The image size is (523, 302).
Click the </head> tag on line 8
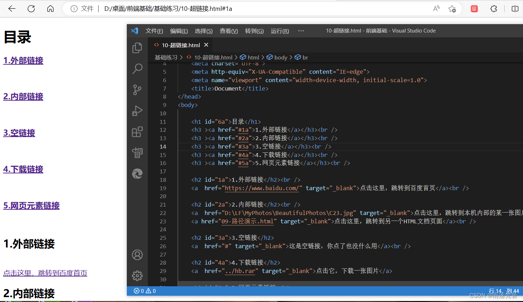coord(190,96)
